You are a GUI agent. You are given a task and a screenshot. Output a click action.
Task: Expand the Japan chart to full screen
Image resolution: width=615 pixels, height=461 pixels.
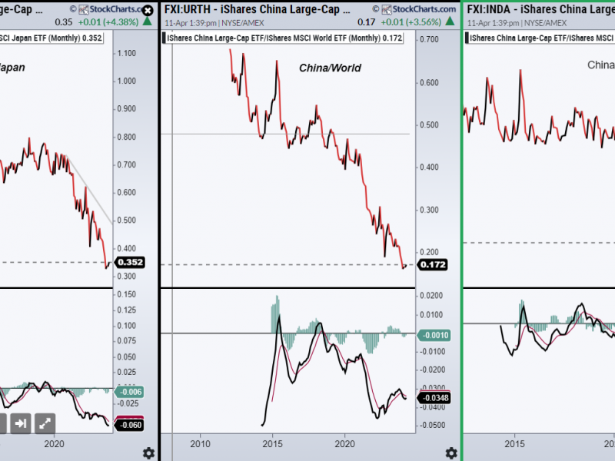[45, 423]
